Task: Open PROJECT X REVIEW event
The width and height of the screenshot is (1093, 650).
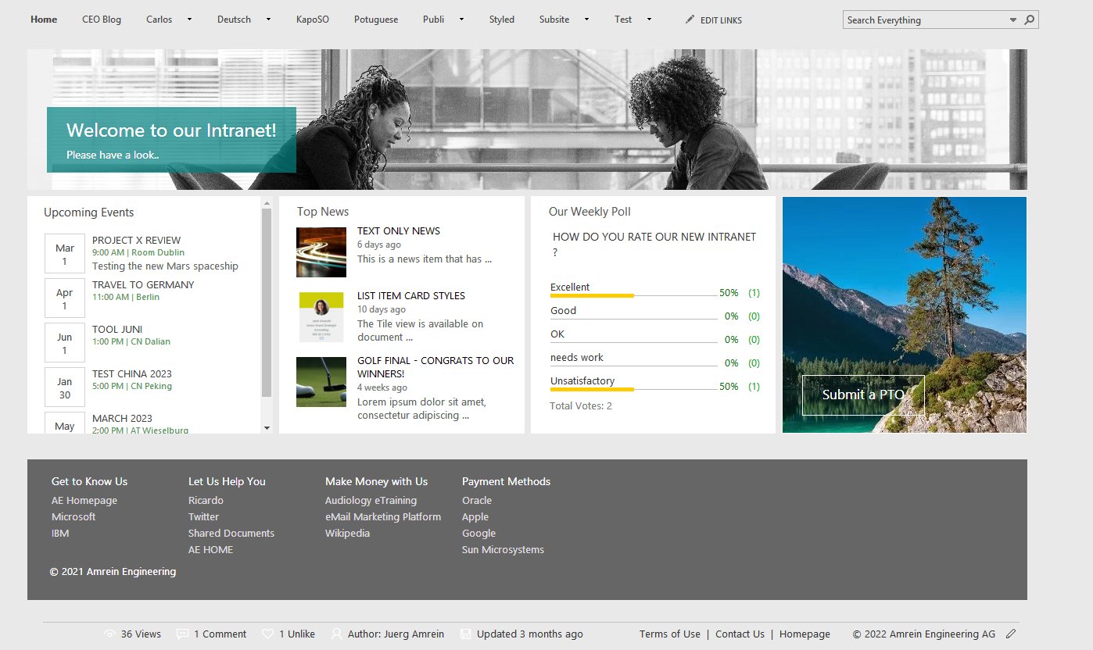Action: 136,240
